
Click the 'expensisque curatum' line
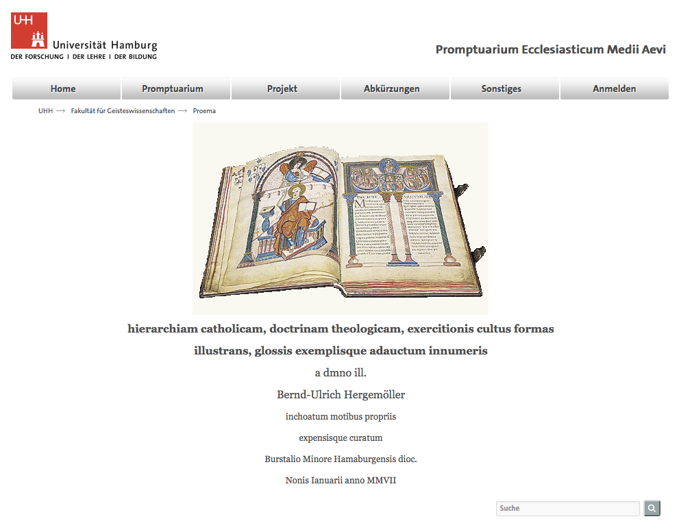pos(341,437)
